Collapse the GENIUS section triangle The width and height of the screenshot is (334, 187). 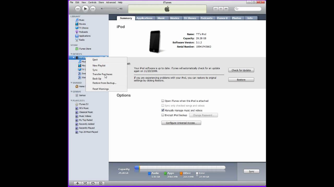point(71,92)
